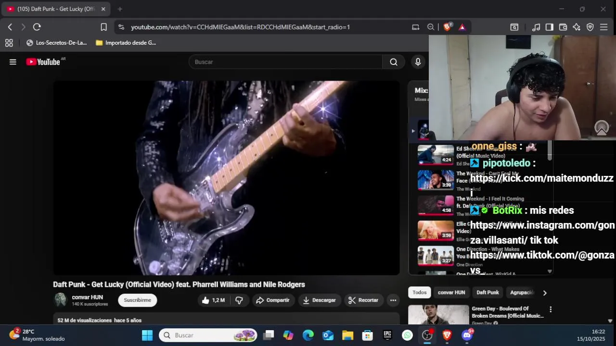Viewport: 616px width, 346px height.
Task: Open the zoom level indicator
Action: tap(431, 27)
